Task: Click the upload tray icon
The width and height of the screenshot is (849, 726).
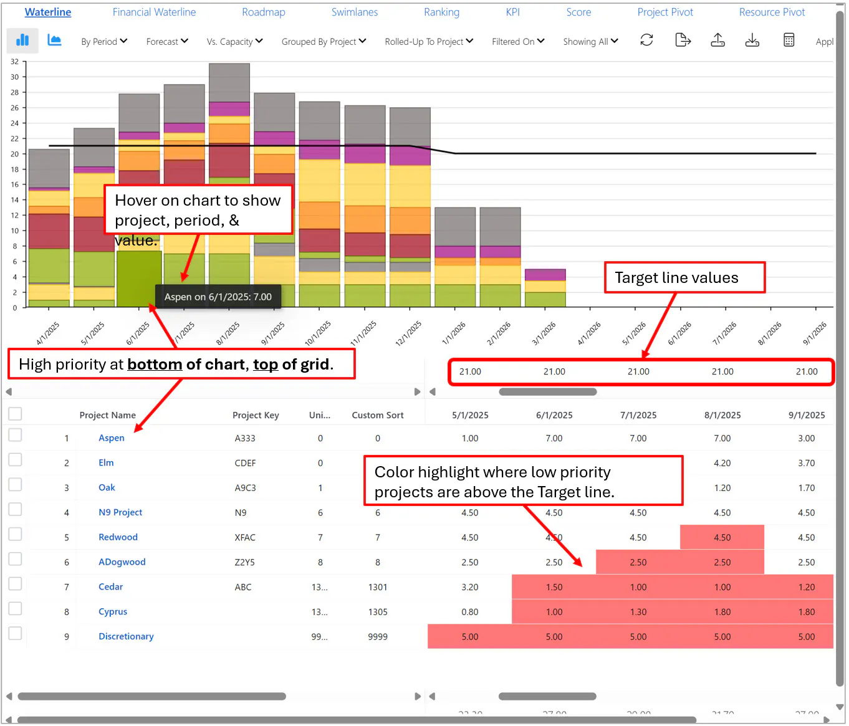Action: 717,41
